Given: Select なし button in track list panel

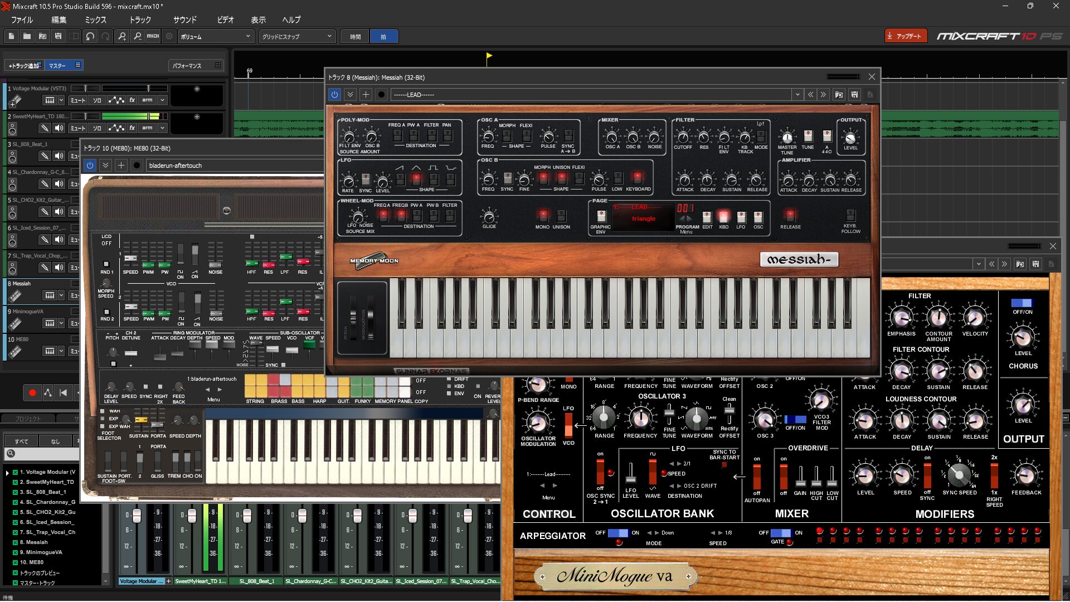Looking at the screenshot, I should click(x=55, y=441).
